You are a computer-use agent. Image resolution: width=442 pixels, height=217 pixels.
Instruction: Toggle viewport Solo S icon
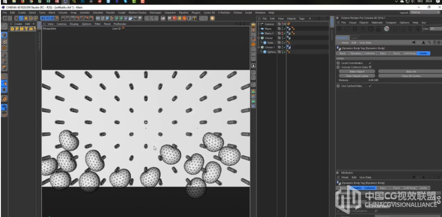point(4,90)
